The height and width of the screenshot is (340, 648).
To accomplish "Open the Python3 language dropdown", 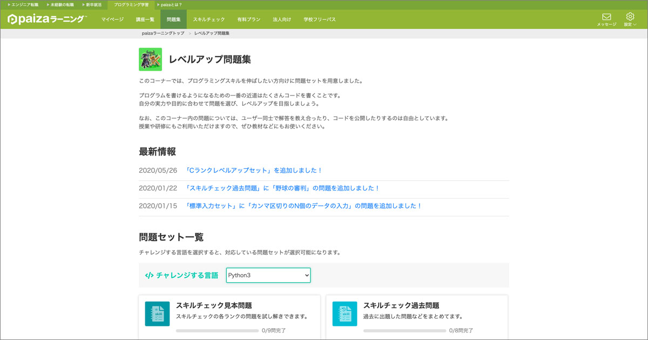I will tap(268, 275).
